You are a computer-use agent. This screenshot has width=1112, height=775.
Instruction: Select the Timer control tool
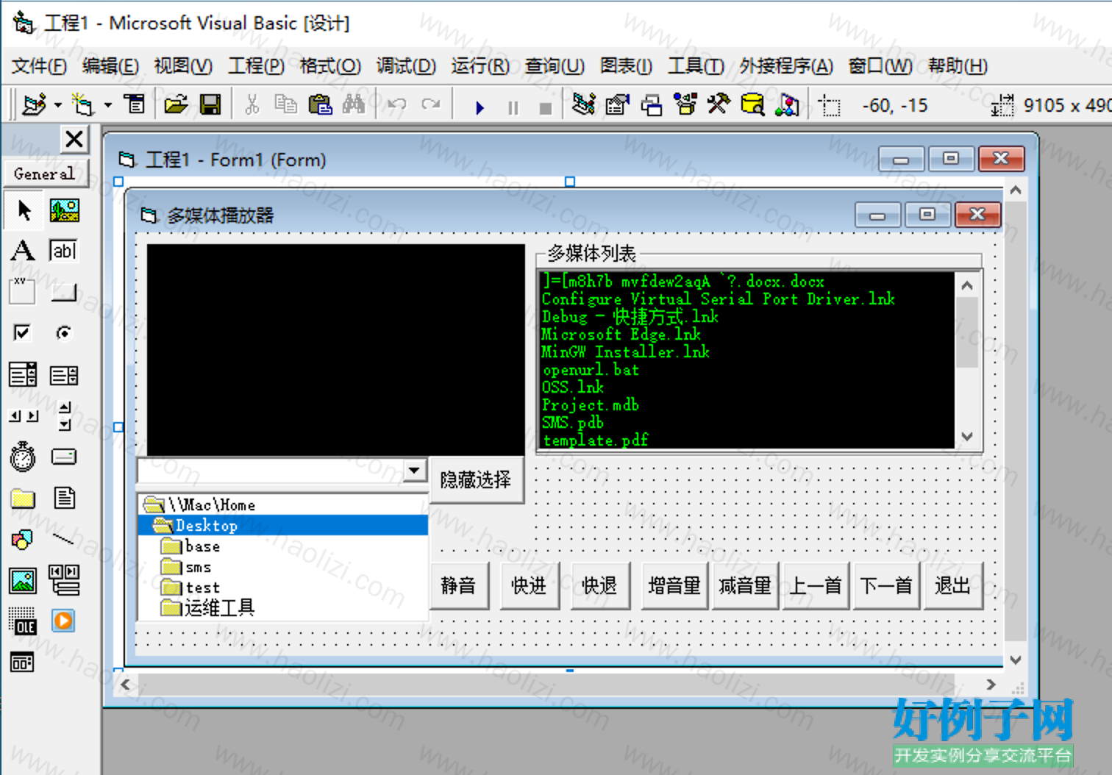pyautogui.click(x=24, y=457)
